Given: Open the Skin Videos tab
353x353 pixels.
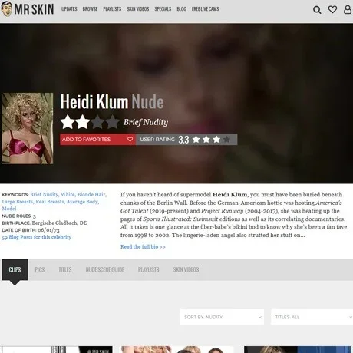Looking at the screenshot, I should (186, 269).
